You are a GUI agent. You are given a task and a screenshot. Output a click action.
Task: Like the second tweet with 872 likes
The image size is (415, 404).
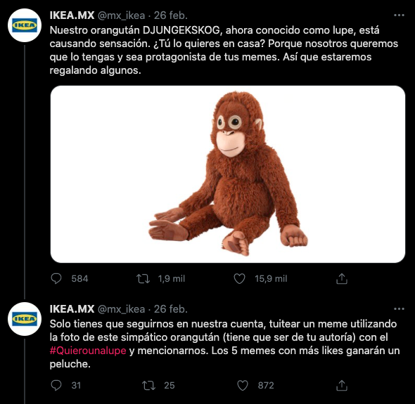(x=243, y=385)
